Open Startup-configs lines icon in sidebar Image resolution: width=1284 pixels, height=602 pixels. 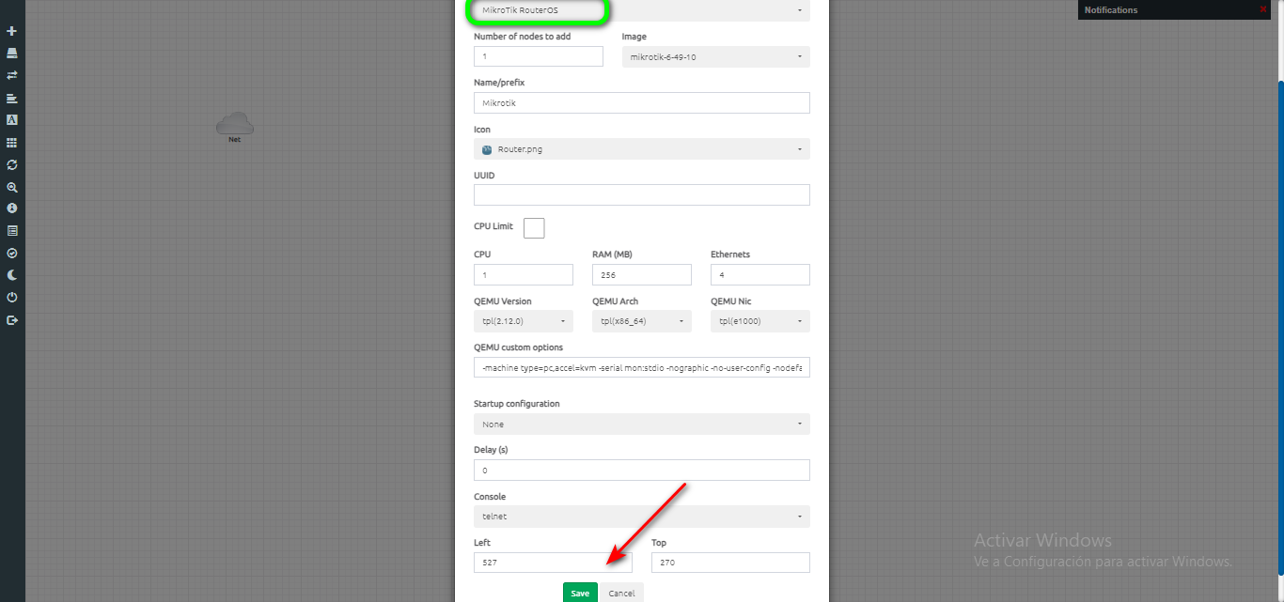12,98
